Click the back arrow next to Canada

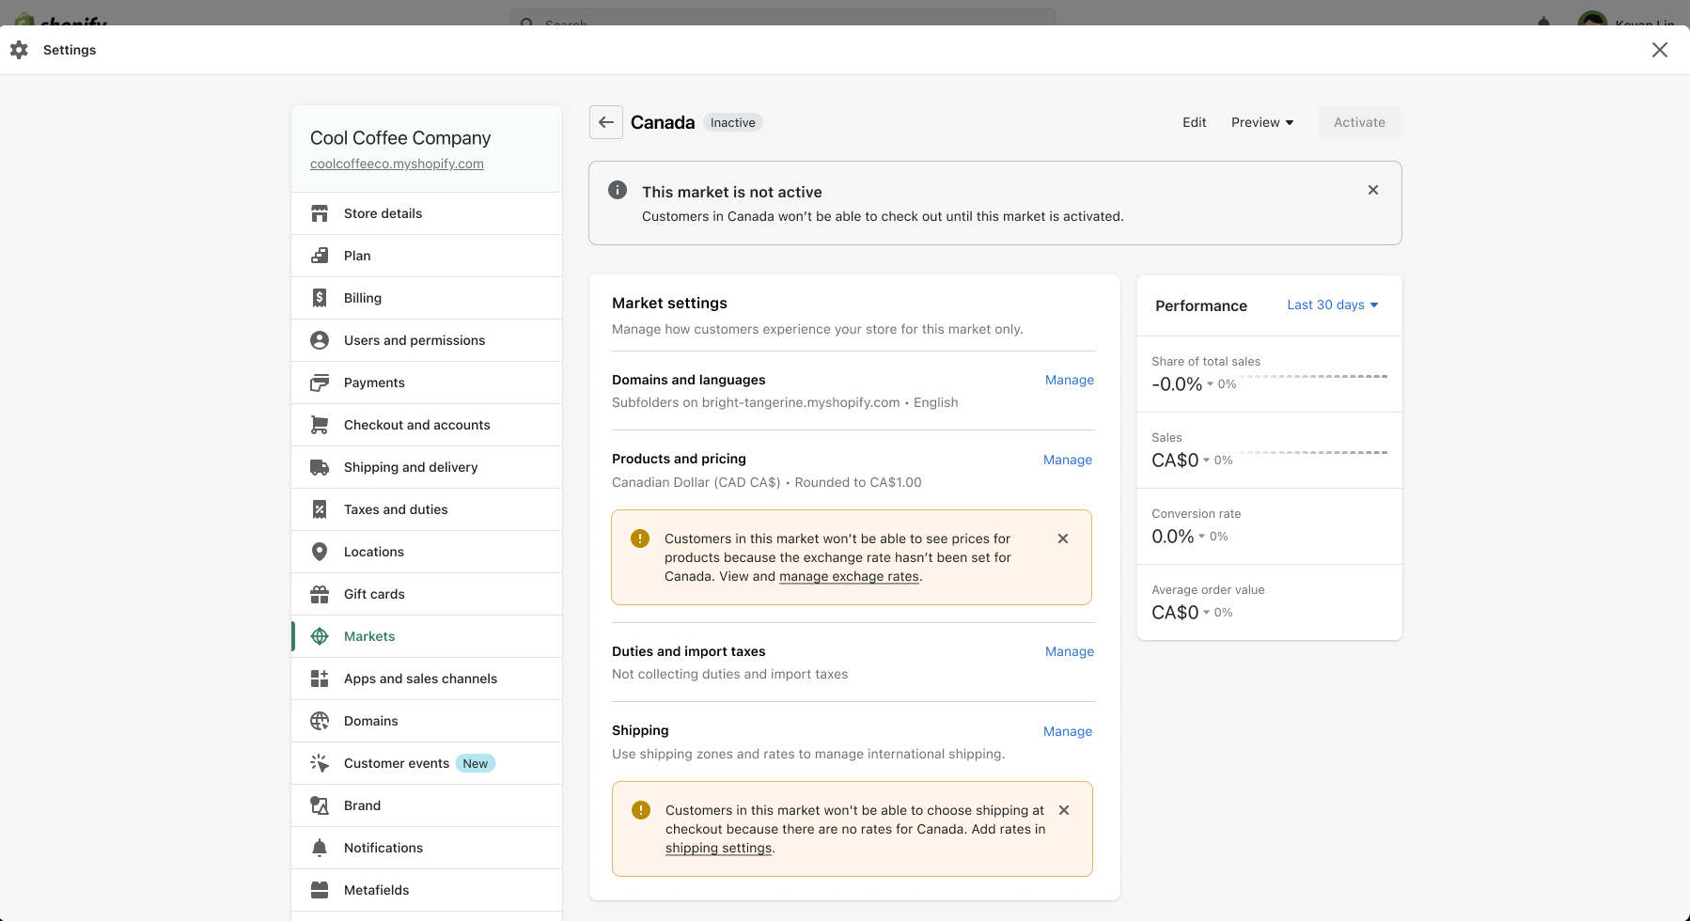[x=606, y=122]
